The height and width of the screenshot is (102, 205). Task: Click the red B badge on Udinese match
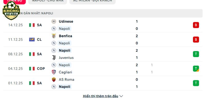pos(196,25)
